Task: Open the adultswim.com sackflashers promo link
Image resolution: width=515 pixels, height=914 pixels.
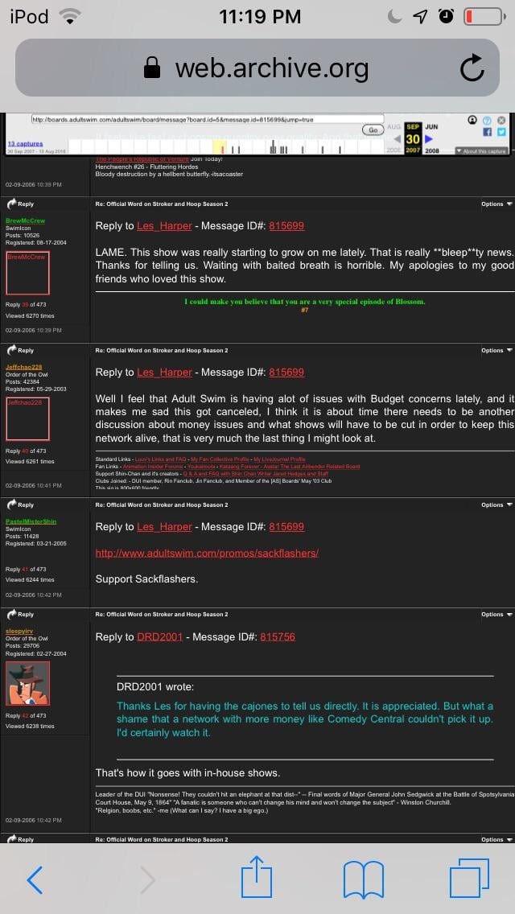Action: tap(207, 554)
